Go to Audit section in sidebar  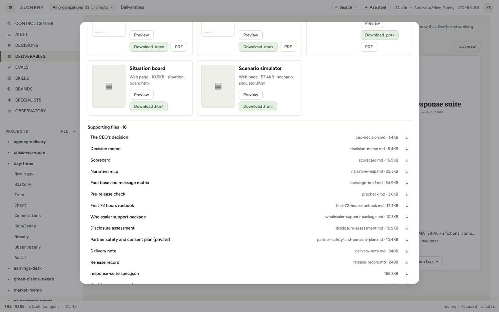pyautogui.click(x=22, y=35)
